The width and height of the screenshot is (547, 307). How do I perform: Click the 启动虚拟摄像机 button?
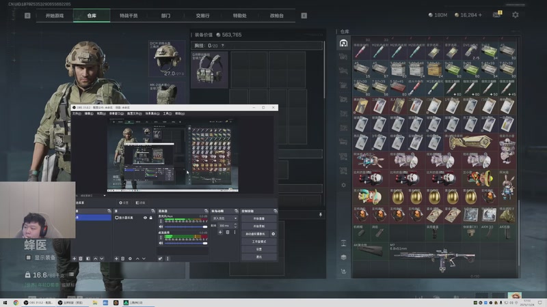tap(255, 234)
